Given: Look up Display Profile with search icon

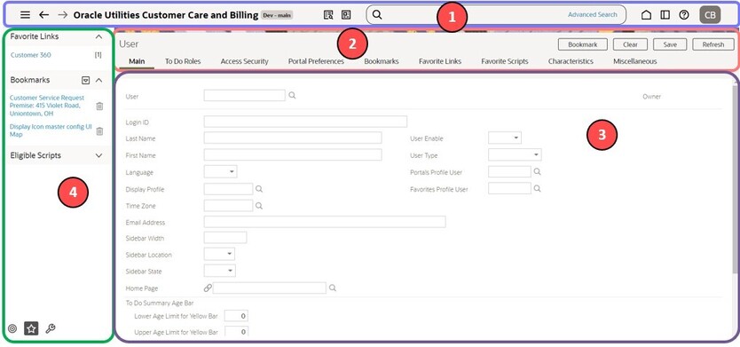Looking at the screenshot, I should [258, 189].
